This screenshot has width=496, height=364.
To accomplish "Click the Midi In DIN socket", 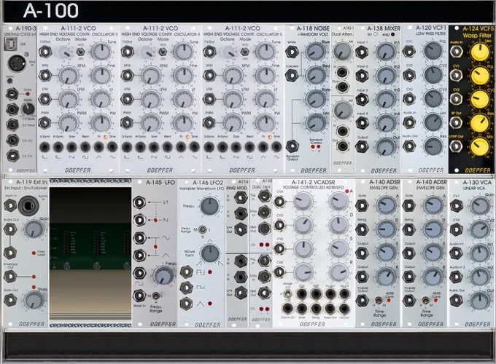I will point(17,63).
